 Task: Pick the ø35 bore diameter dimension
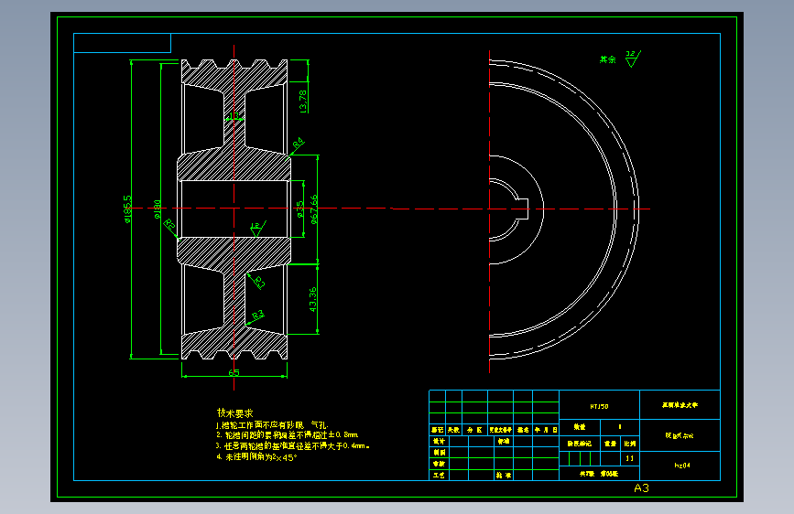point(299,209)
